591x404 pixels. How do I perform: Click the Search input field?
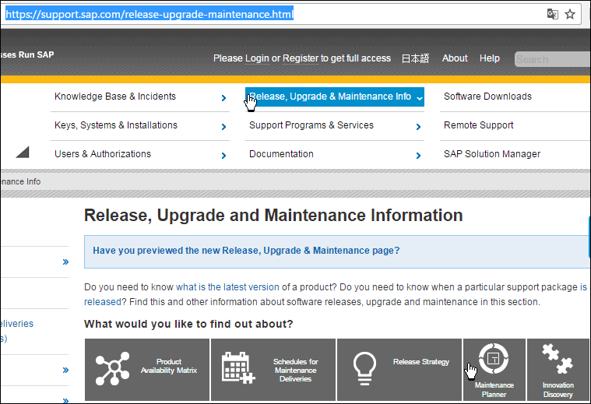click(x=551, y=59)
